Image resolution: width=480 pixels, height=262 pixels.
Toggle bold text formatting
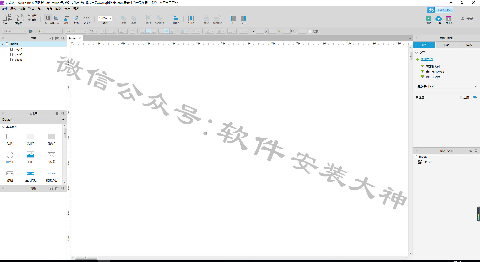click(x=102, y=31)
